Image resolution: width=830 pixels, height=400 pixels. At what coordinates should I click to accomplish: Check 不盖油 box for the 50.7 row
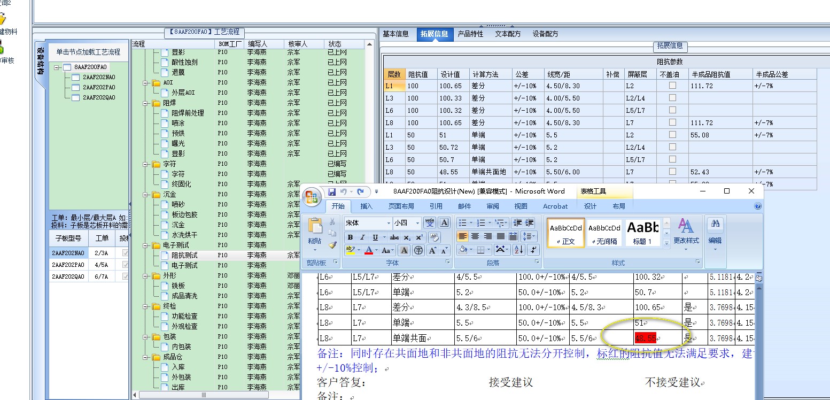[672, 159]
